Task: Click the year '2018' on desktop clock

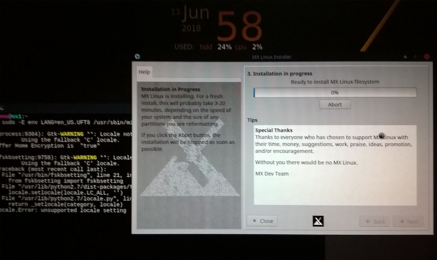Action: tap(191, 28)
